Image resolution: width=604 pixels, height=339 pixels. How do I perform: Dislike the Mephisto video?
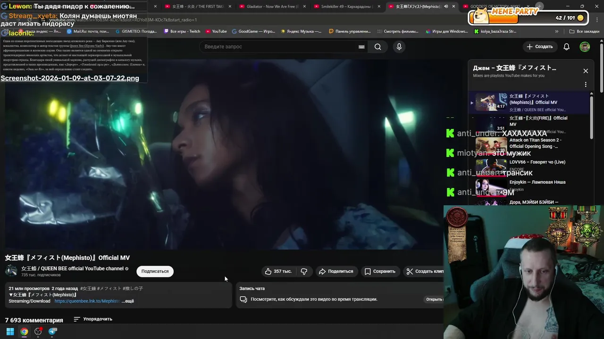click(x=304, y=271)
